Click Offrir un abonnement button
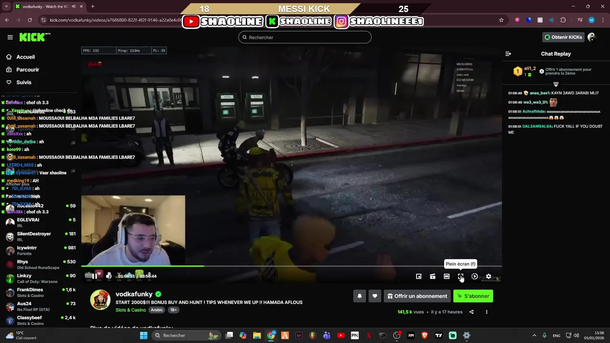610x343 pixels. click(417, 296)
